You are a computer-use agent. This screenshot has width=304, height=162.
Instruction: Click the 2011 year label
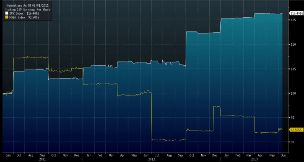coord(42,159)
